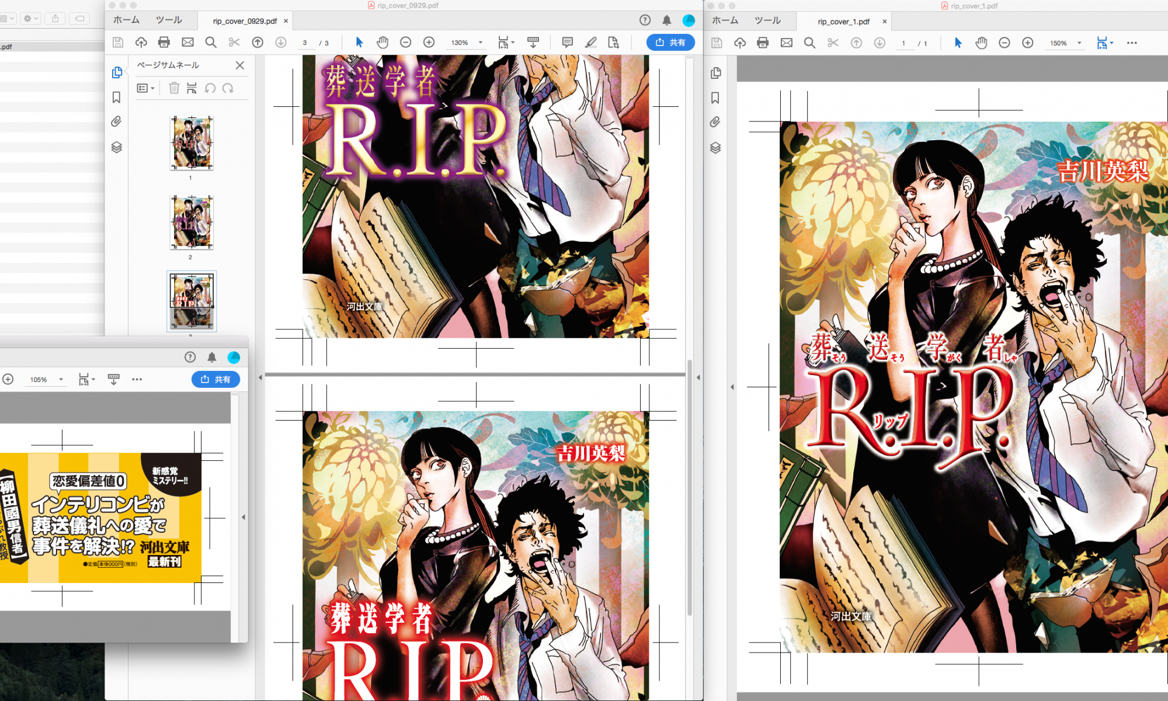The image size is (1168, 701).
Task: Click print pages icon in thumbnails panel
Action: click(192, 88)
